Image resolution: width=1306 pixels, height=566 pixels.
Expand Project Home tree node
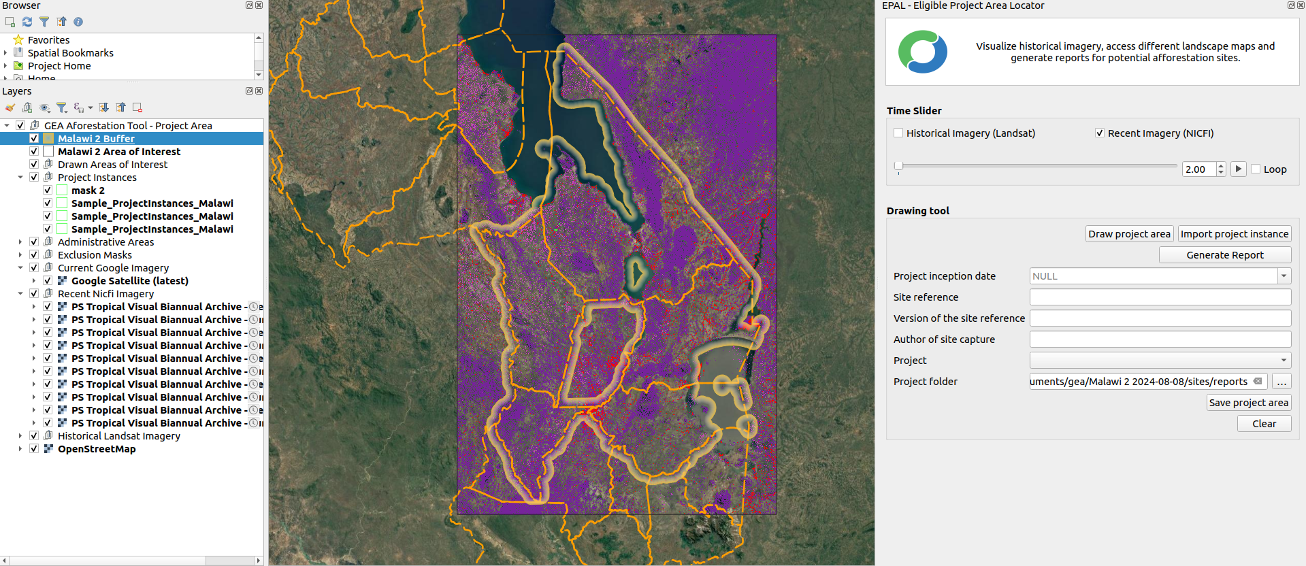pos(5,66)
